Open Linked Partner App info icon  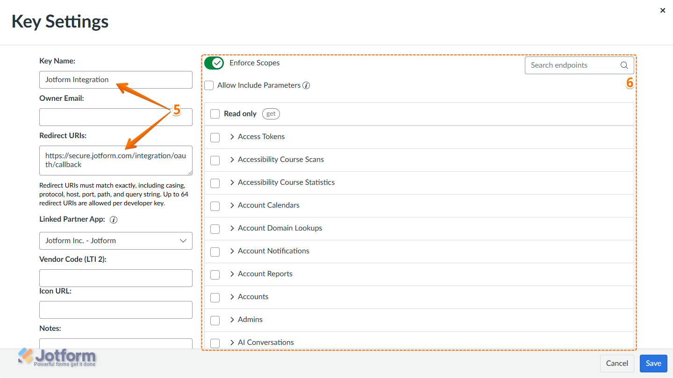113,219
